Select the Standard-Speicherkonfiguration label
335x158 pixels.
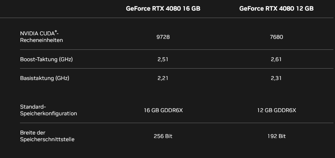click(48, 110)
